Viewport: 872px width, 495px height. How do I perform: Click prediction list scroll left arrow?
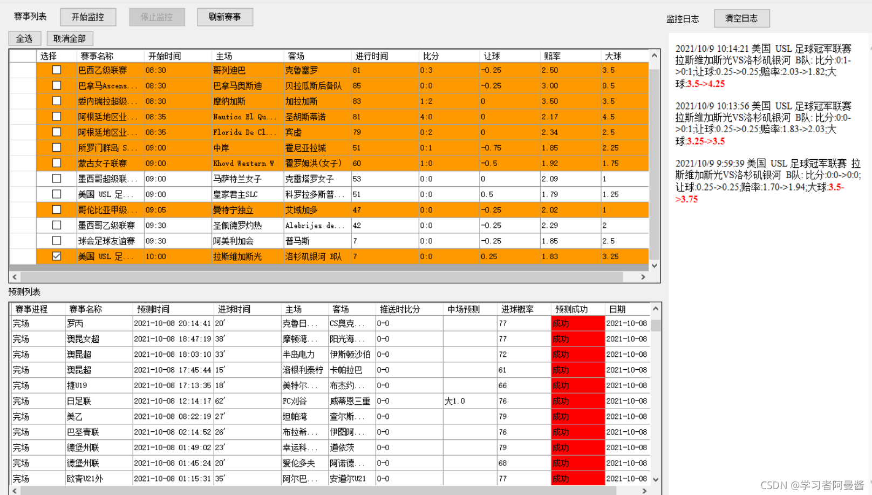click(x=15, y=491)
